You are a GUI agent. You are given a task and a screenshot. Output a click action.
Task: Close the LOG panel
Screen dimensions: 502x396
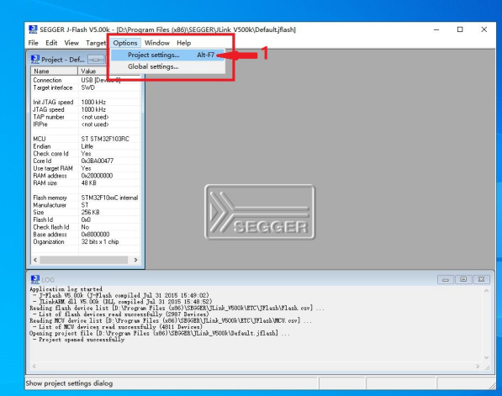pos(481,279)
